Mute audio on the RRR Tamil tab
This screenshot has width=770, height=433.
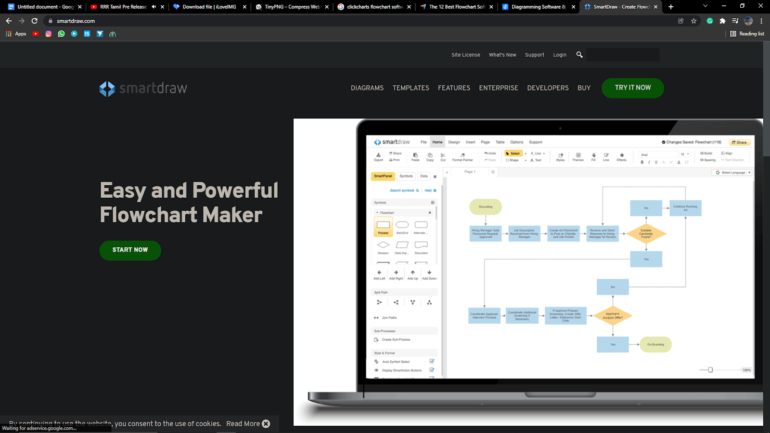(x=154, y=7)
